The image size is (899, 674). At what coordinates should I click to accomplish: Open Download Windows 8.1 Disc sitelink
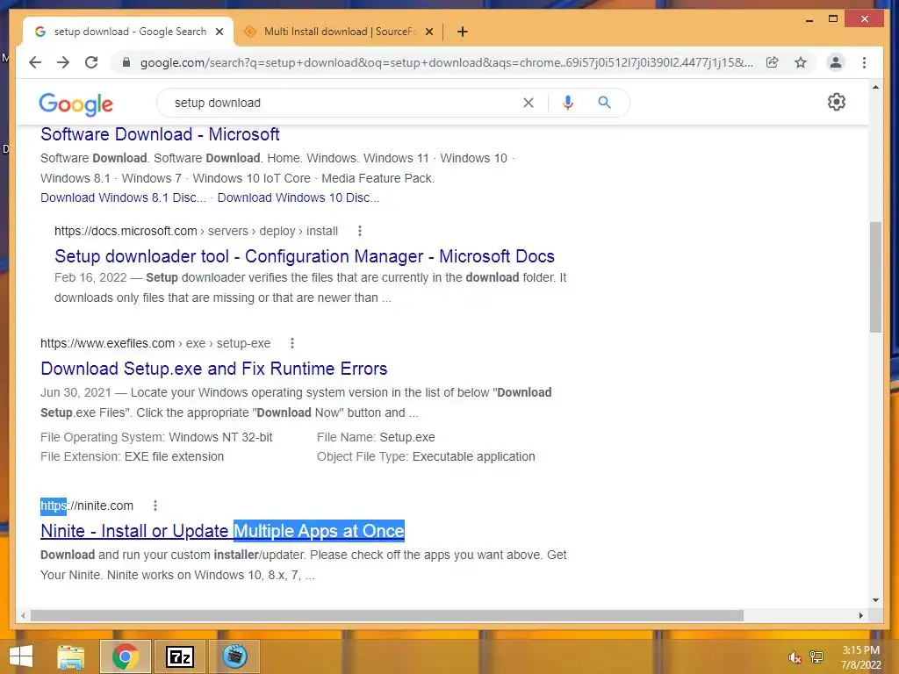(x=123, y=197)
